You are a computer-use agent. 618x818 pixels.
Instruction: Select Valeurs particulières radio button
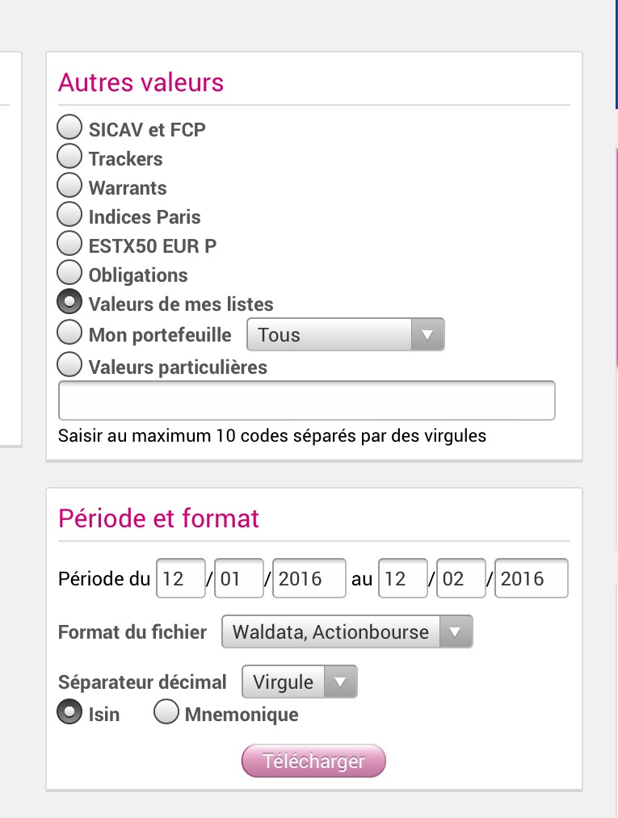tap(70, 366)
